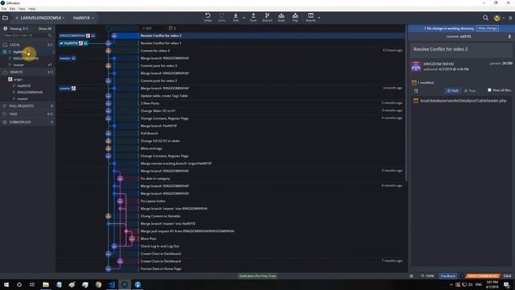Open the repository folder icon
This screenshot has width=515, height=290.
click(x=6, y=18)
